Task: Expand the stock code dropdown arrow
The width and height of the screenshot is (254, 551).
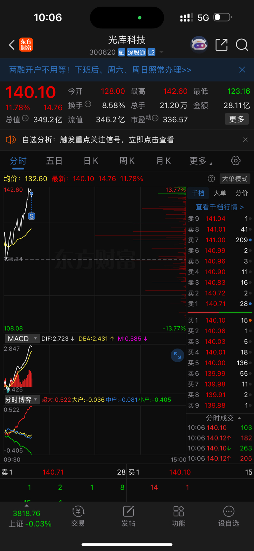Action: (x=161, y=52)
